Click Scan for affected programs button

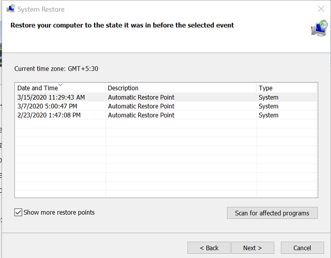272,213
